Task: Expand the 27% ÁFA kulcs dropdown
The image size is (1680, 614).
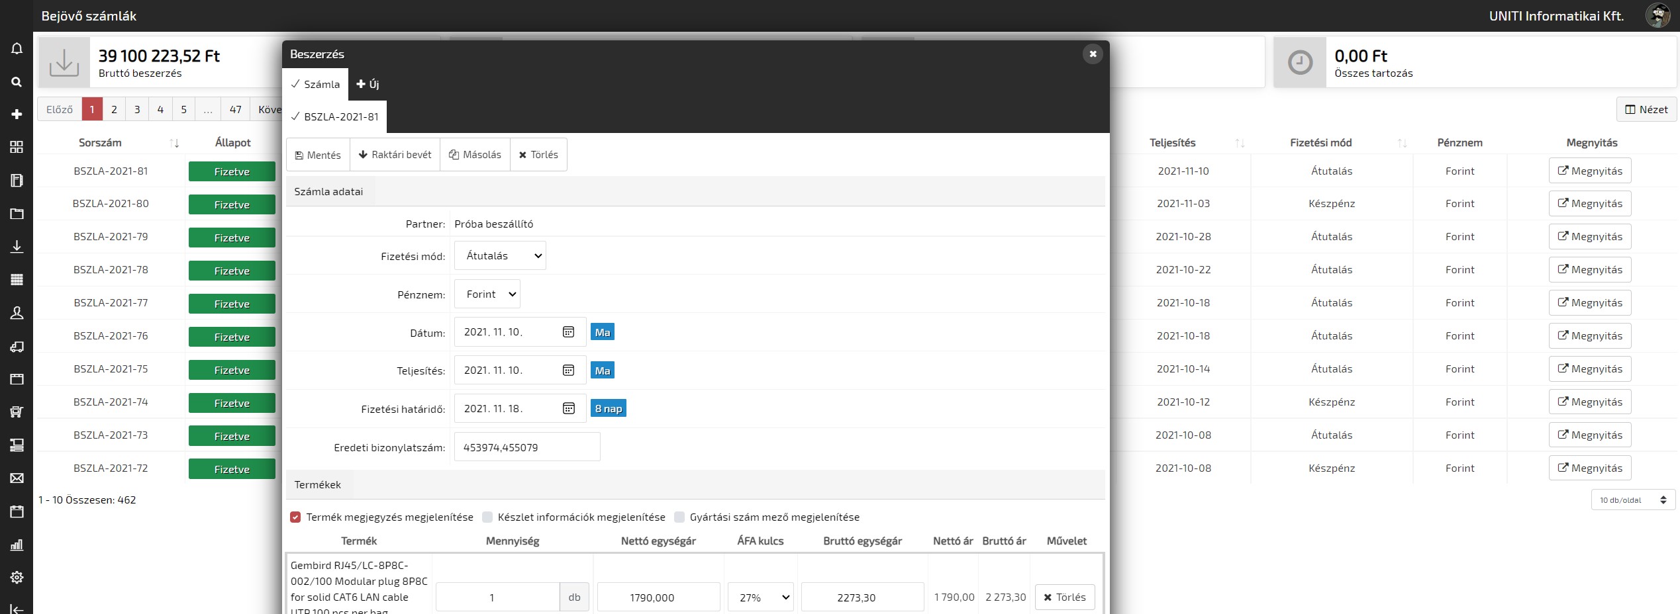Action: (x=760, y=597)
